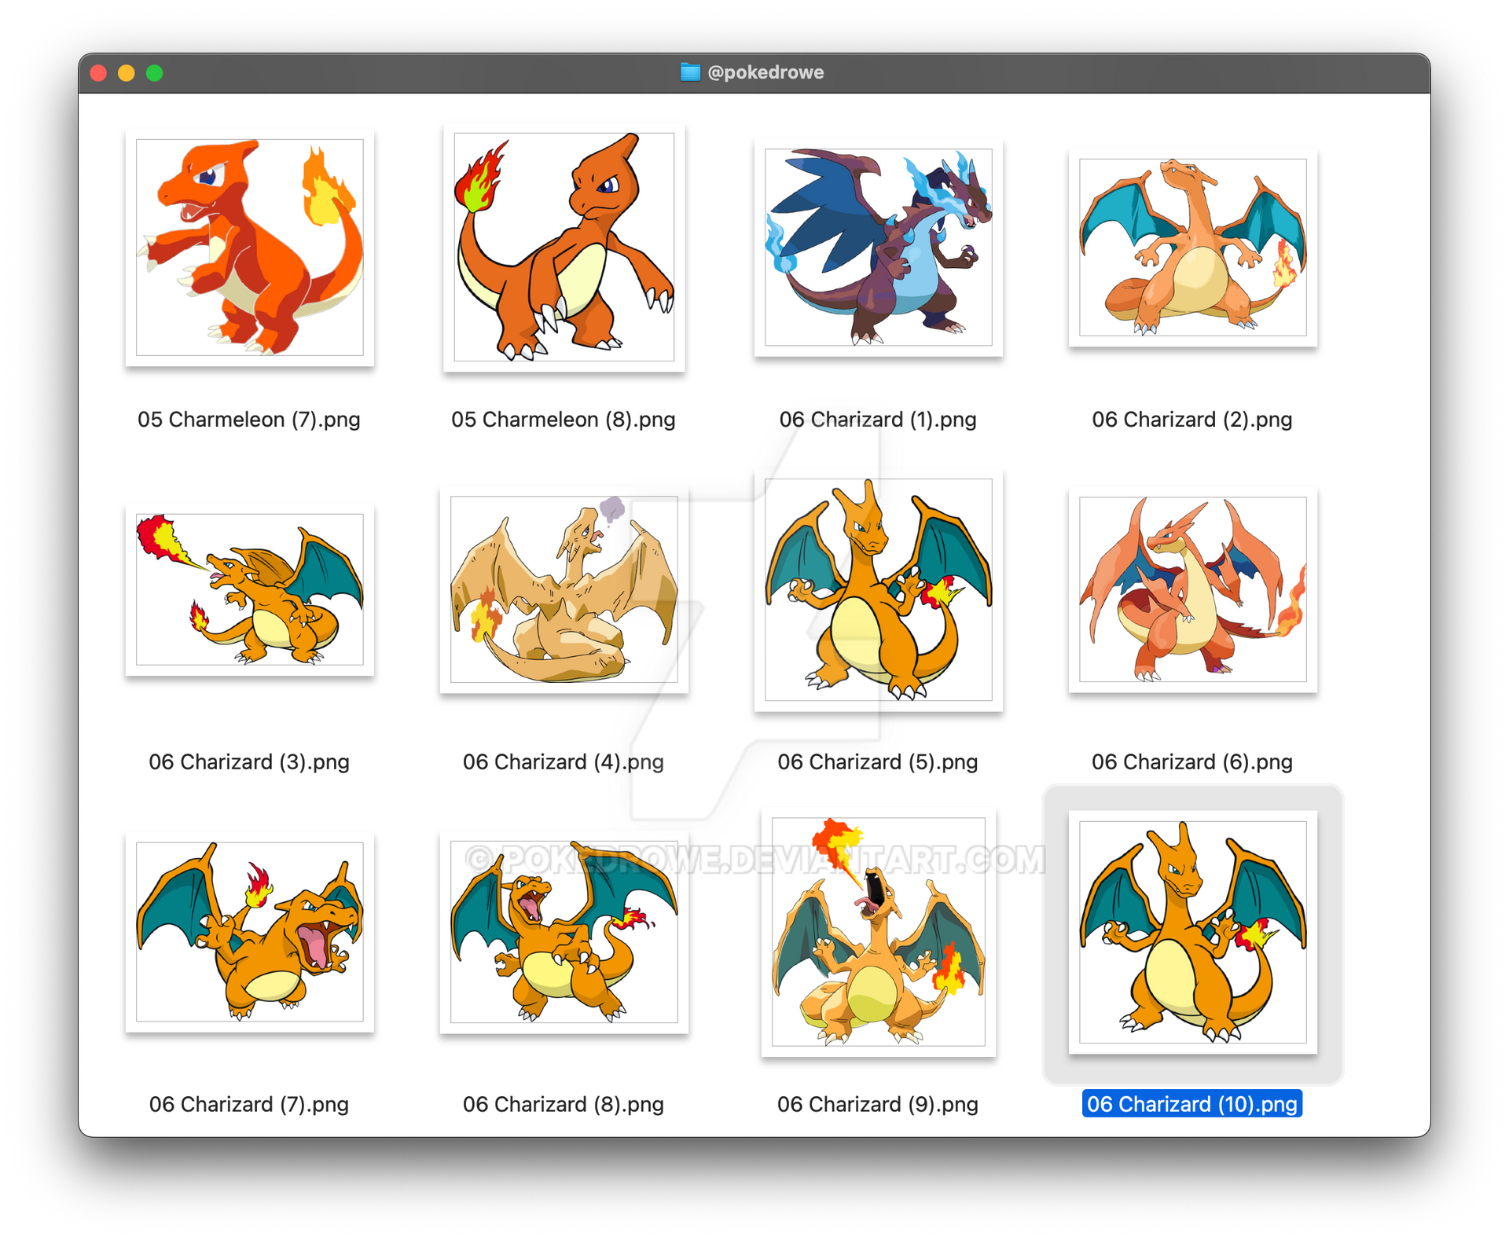The height and width of the screenshot is (1240, 1509).
Task: Click the file name 06 Charizard (7).png
Action: pos(249,1105)
